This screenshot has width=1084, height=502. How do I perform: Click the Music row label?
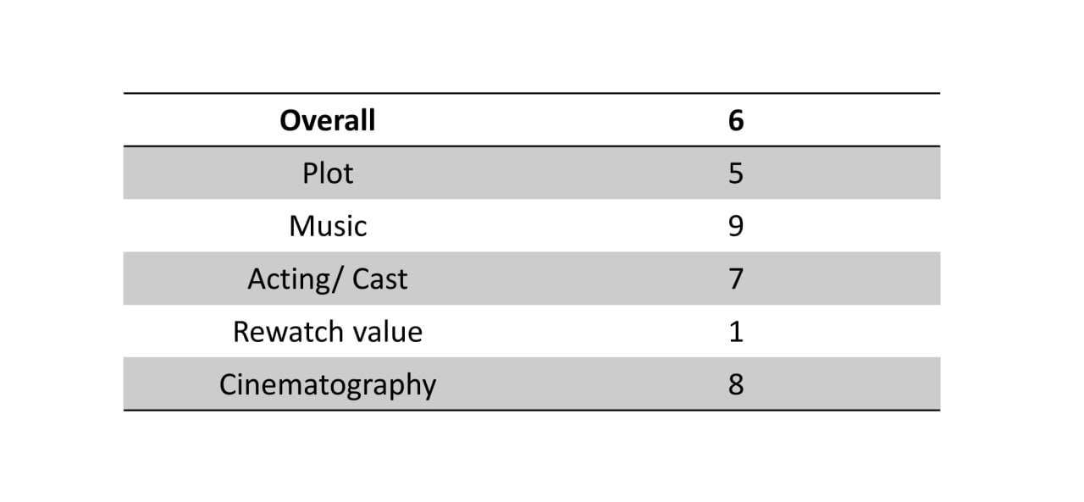[328, 226]
